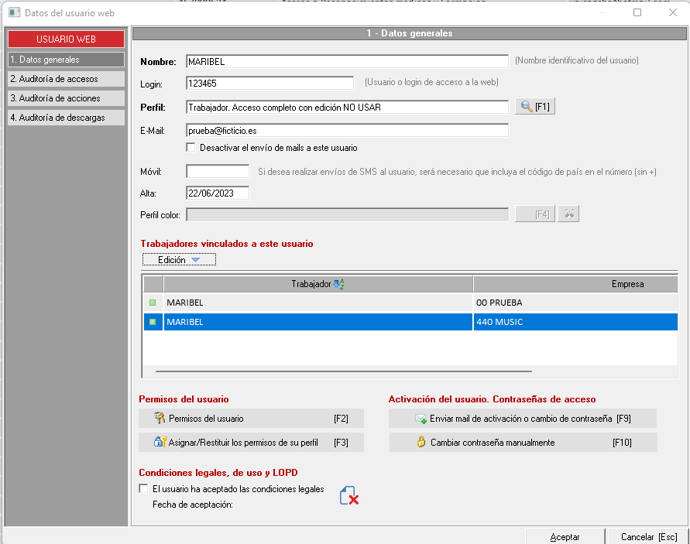Send activation mail or password change F9
Screen dimensions: 690x544
523,419
